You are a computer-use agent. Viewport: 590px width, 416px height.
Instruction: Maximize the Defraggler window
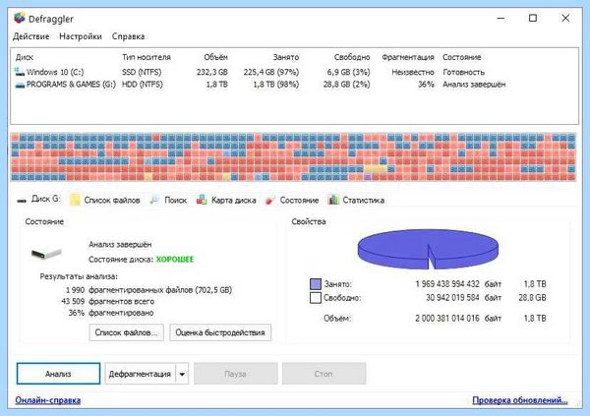pyautogui.click(x=533, y=18)
